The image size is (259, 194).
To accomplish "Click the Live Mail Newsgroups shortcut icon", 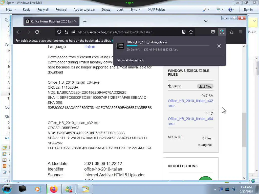I will [5, 172].
